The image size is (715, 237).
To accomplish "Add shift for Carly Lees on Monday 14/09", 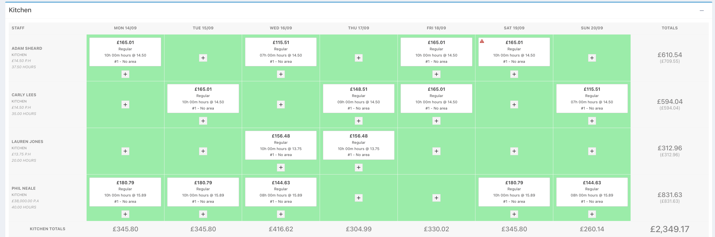I will point(125,104).
